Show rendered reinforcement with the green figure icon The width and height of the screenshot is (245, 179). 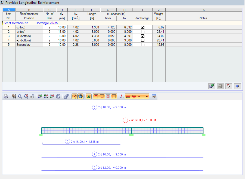[x=89, y=96]
